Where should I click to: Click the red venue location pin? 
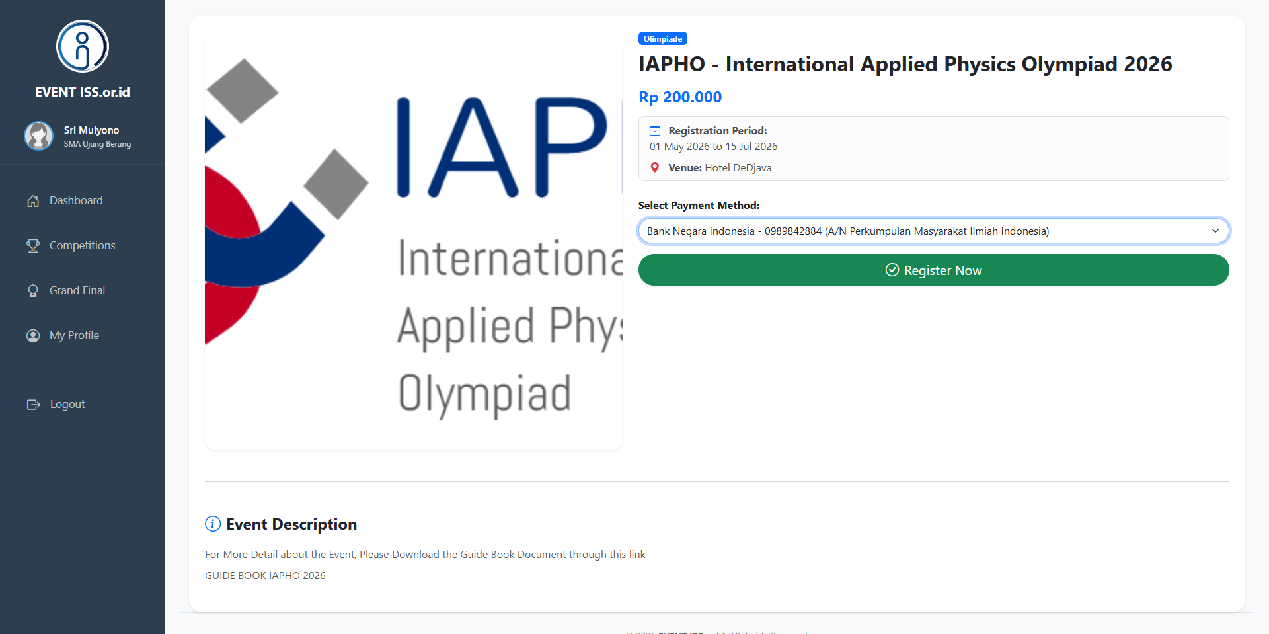click(655, 167)
